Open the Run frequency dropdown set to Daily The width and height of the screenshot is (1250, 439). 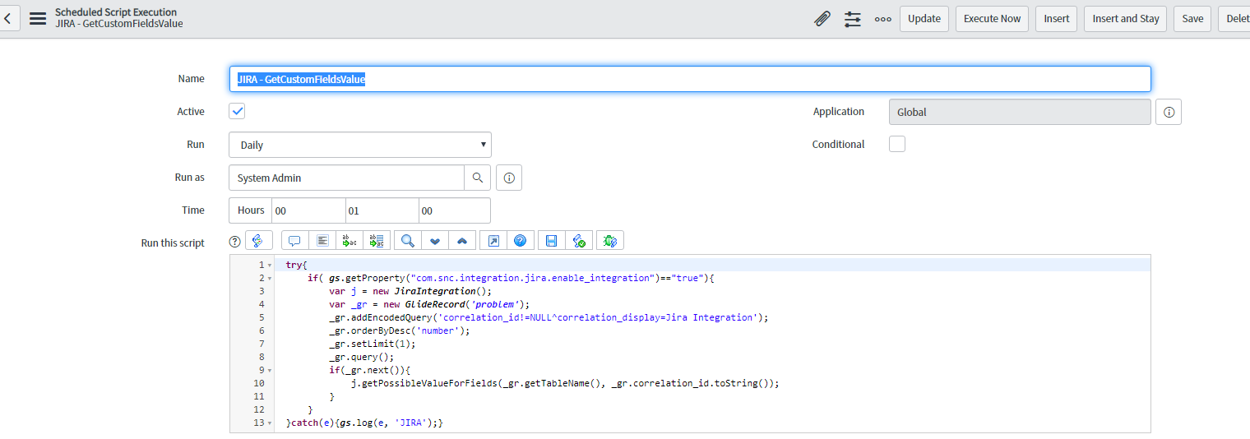point(360,145)
